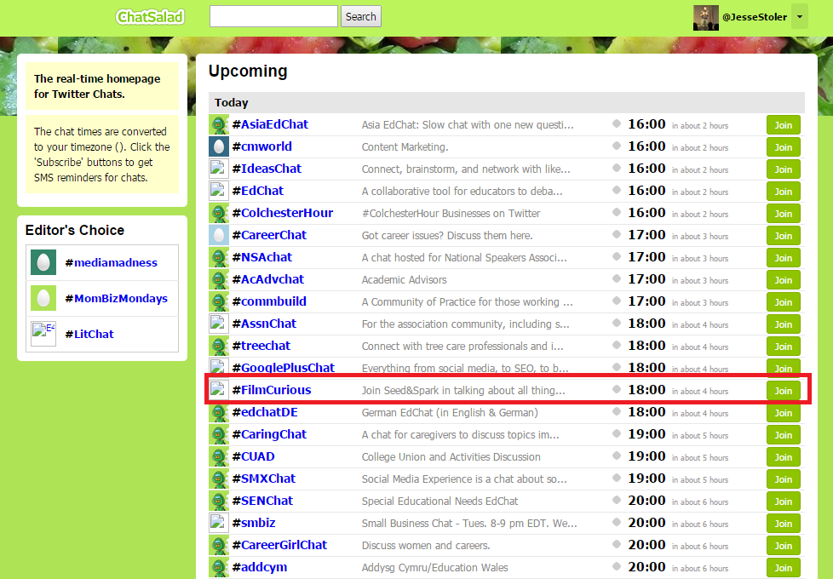Click the #AssnChat avatar image
The image size is (833, 579).
[x=219, y=324]
